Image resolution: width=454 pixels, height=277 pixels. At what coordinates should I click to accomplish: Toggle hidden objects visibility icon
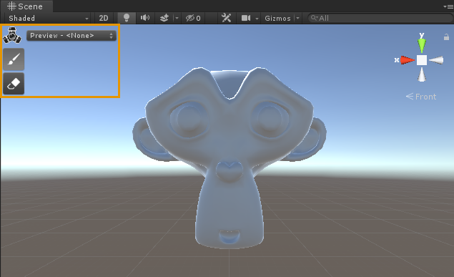[x=193, y=18]
